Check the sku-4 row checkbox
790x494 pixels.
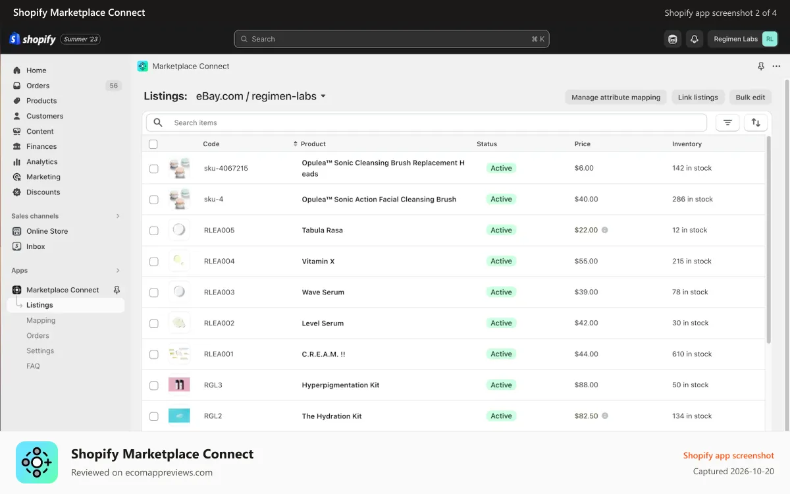tap(153, 200)
